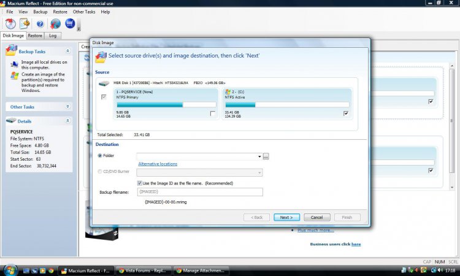This screenshot has width=460, height=276.
Task: Switch to Manage Attachments taskbar button
Action: pyautogui.click(x=201, y=270)
